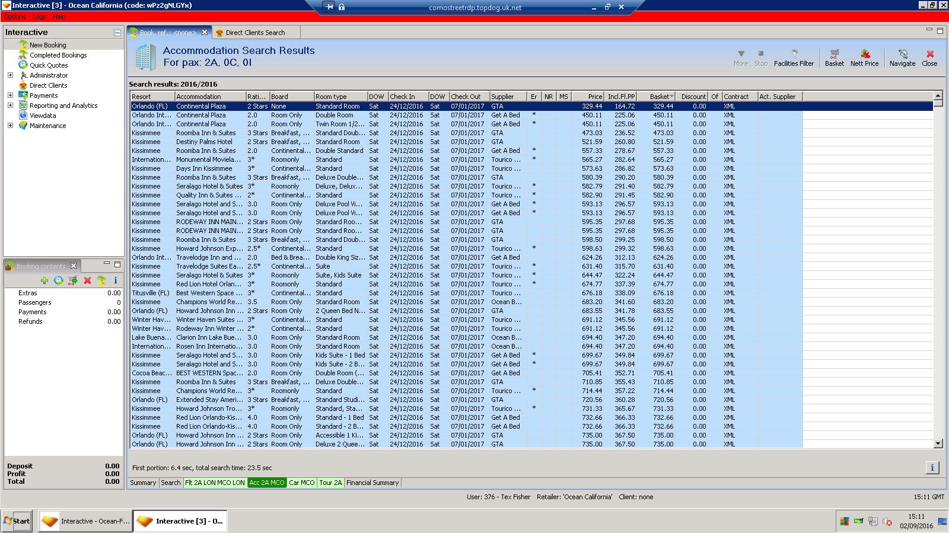The height and width of the screenshot is (533, 949).
Task: Select the Monumental Moviela... hotel row
Action: 466,159
